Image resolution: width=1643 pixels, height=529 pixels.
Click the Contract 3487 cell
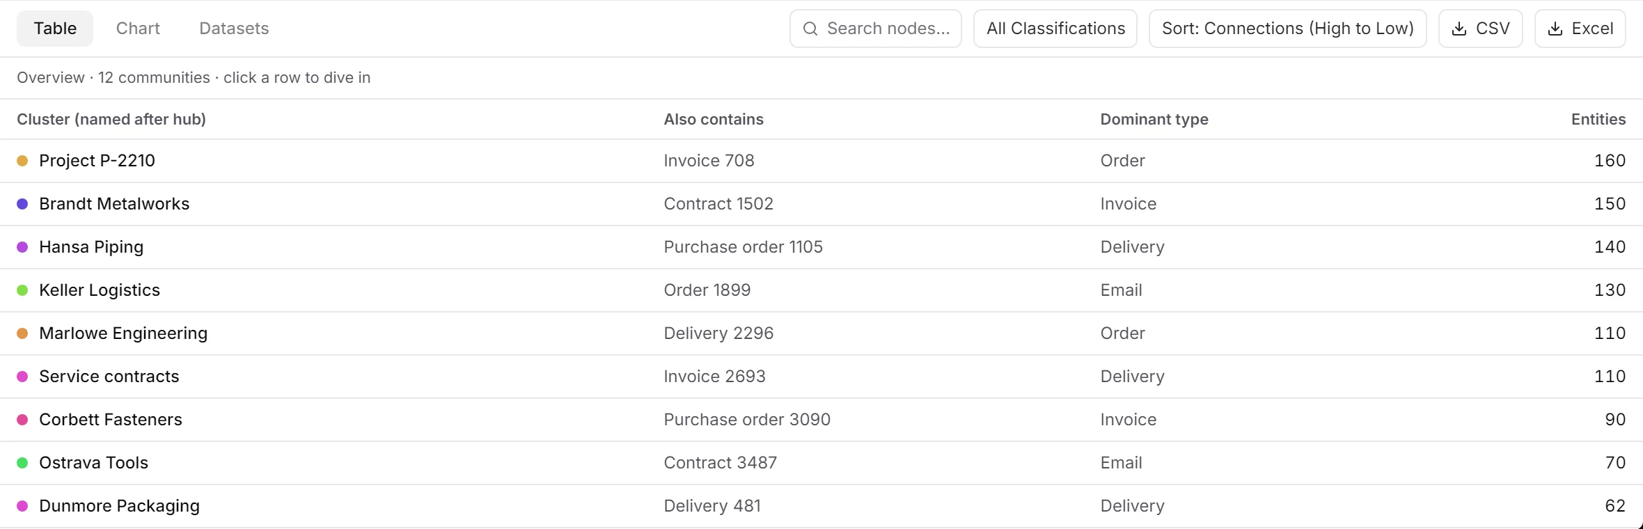[720, 463]
